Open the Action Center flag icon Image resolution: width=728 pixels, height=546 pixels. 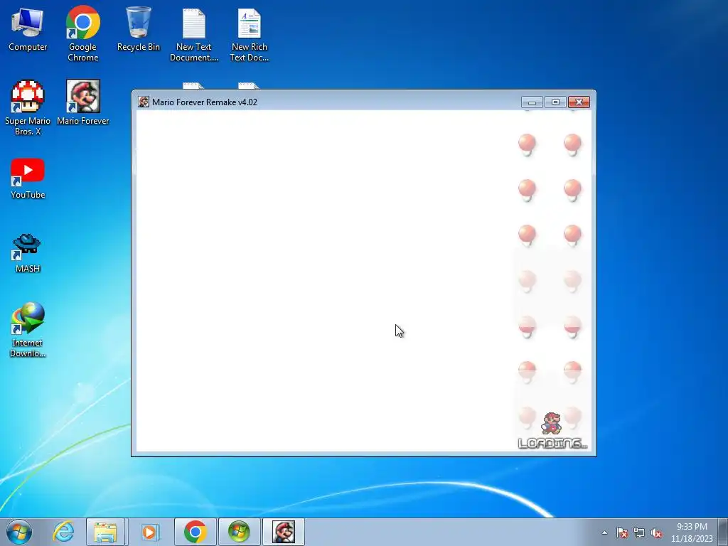pos(622,532)
